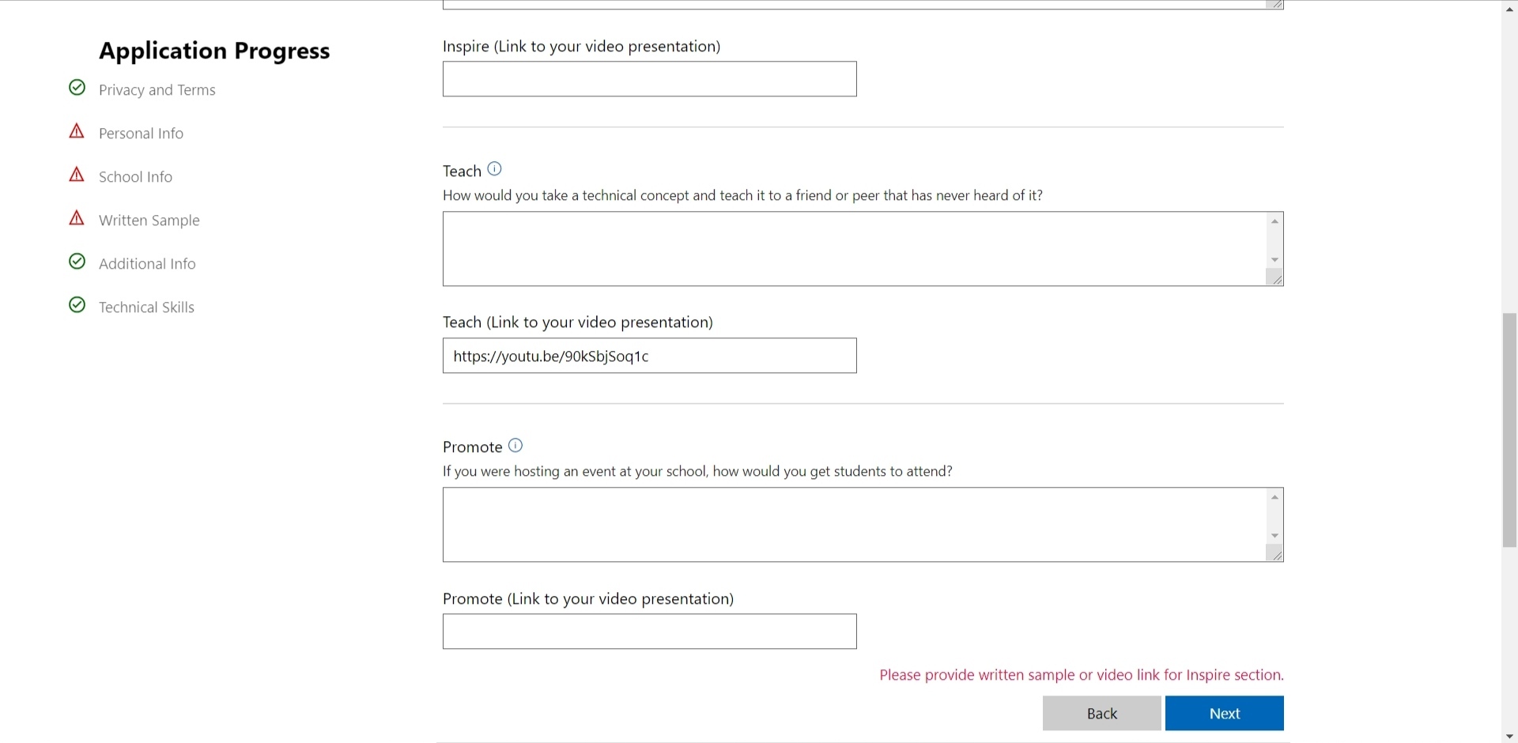
Task: Click the Inspire video link field
Action: 649,79
